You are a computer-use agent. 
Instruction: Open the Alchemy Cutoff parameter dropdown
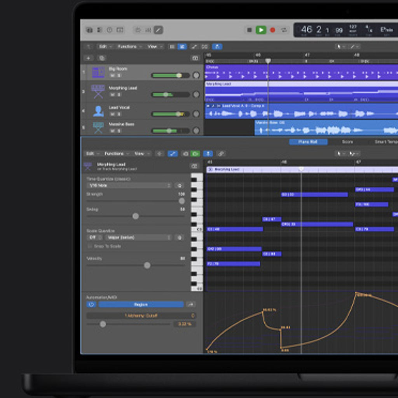[141, 316]
